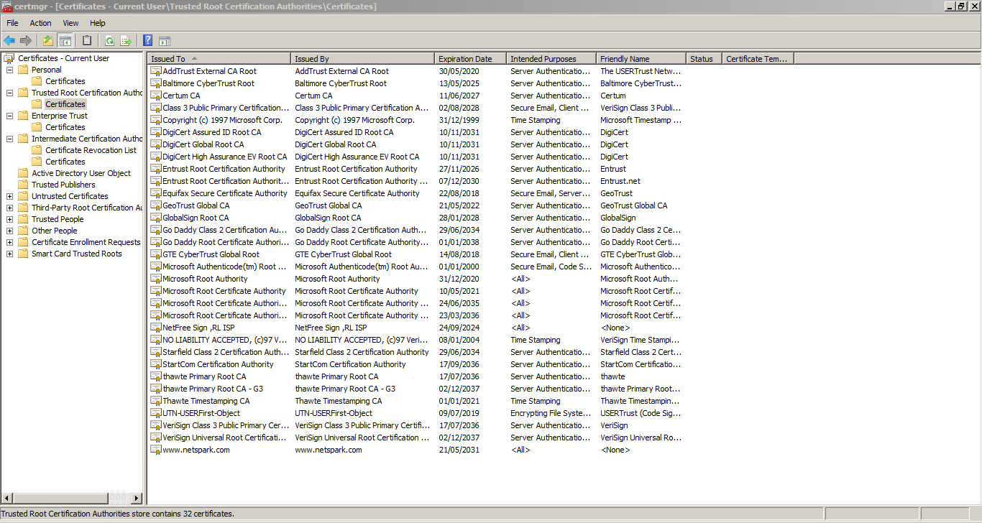This screenshot has height=523, width=982.
Task: Toggle the Show/Hide Console Tree icon
Action: [x=65, y=41]
